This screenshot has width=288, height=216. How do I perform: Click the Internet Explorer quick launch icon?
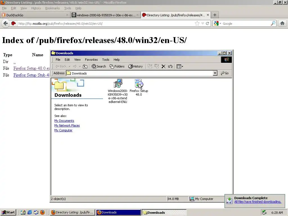30,212
